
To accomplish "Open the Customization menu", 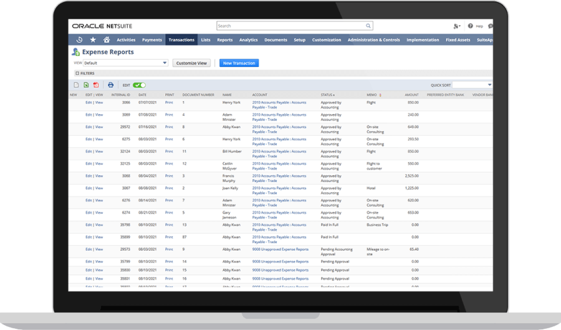I will click(x=326, y=40).
